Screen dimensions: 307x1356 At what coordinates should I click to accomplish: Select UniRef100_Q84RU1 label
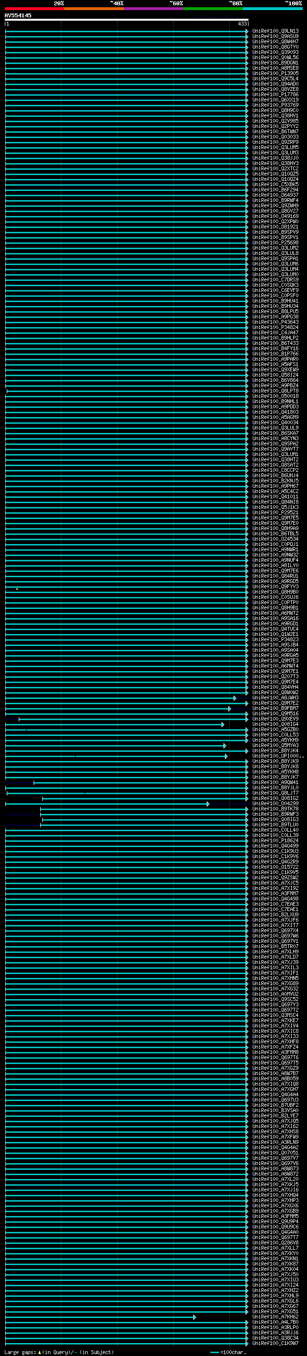[x=275, y=576]
